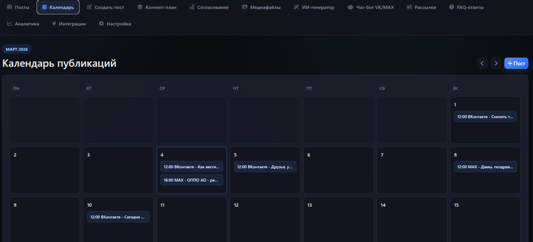Image resolution: width=533 pixels, height=242 pixels.
Task: Click the Рассылки megaphone icon
Action: [x=409, y=7]
